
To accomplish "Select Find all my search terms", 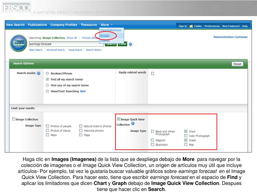I will pyautogui.click(x=47, y=79).
